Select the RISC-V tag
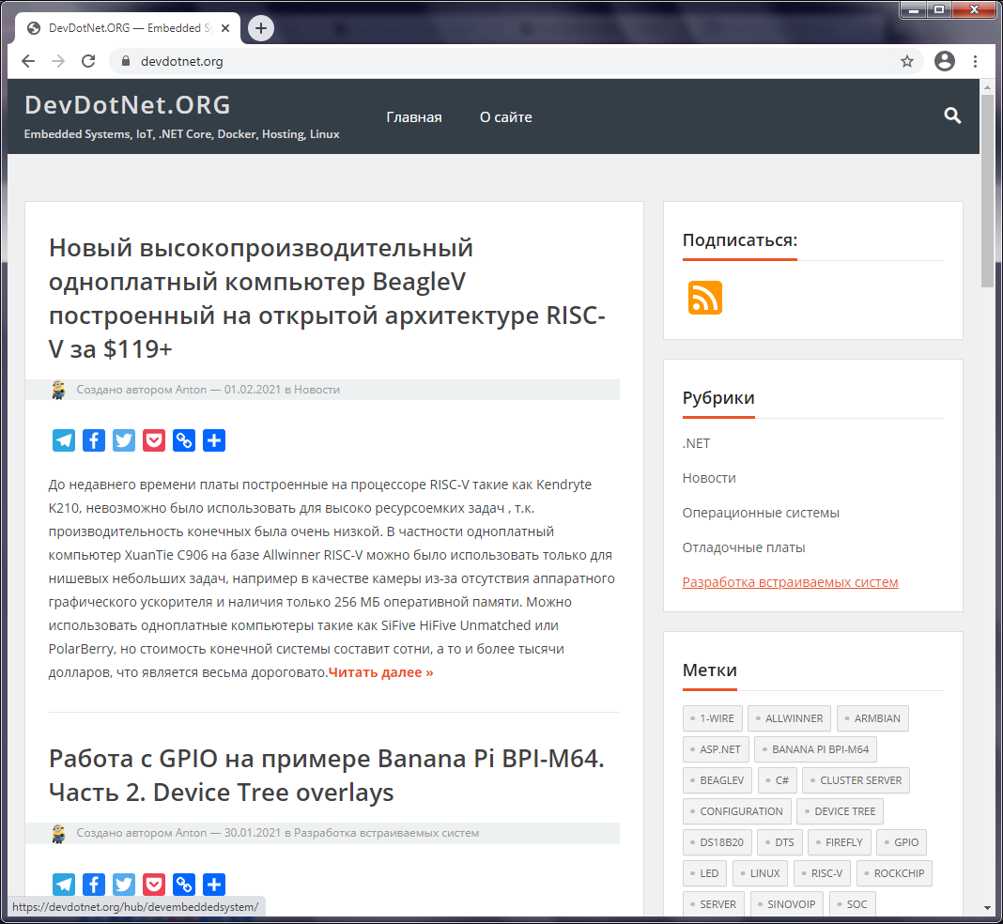This screenshot has height=924, width=1003. (822, 873)
